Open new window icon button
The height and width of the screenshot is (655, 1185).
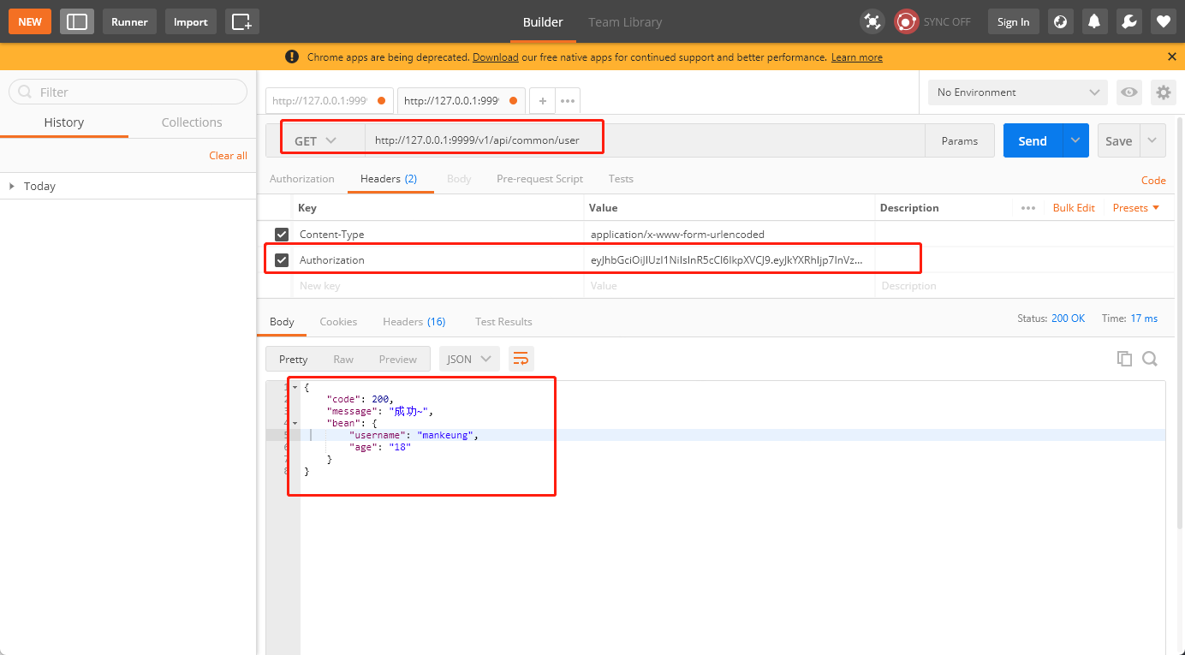(242, 21)
